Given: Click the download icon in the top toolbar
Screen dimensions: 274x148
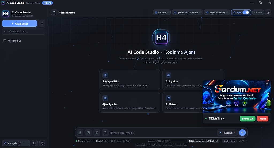Looking at the screenshot, I should (x=268, y=12).
